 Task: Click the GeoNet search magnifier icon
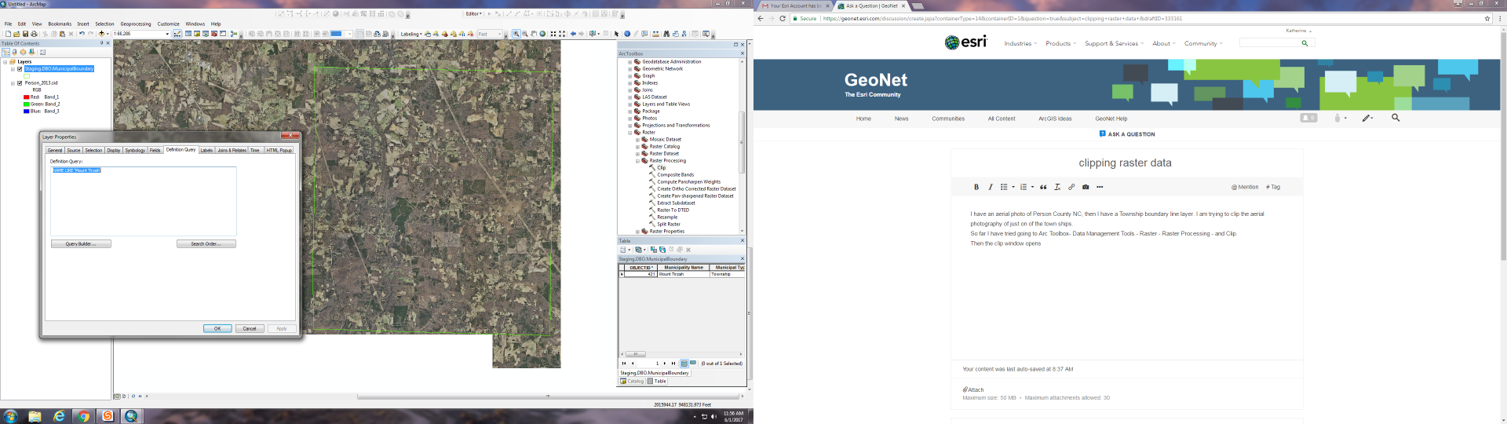[x=1396, y=118]
